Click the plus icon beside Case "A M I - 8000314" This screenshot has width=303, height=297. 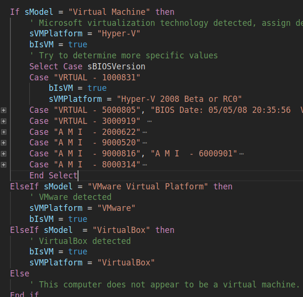tap(4, 165)
